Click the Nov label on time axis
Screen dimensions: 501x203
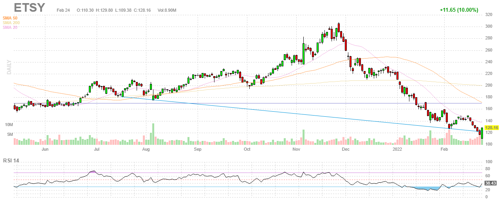[296, 149]
